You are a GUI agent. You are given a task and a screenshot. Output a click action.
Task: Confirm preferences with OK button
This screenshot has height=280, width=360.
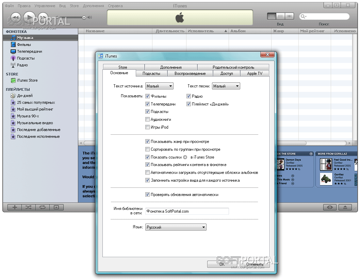coord(222,264)
